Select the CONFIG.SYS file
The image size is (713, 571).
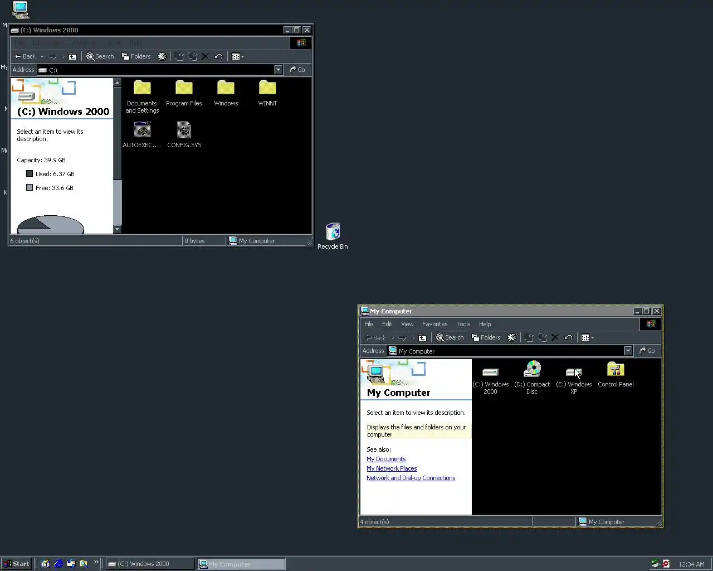[x=184, y=135]
